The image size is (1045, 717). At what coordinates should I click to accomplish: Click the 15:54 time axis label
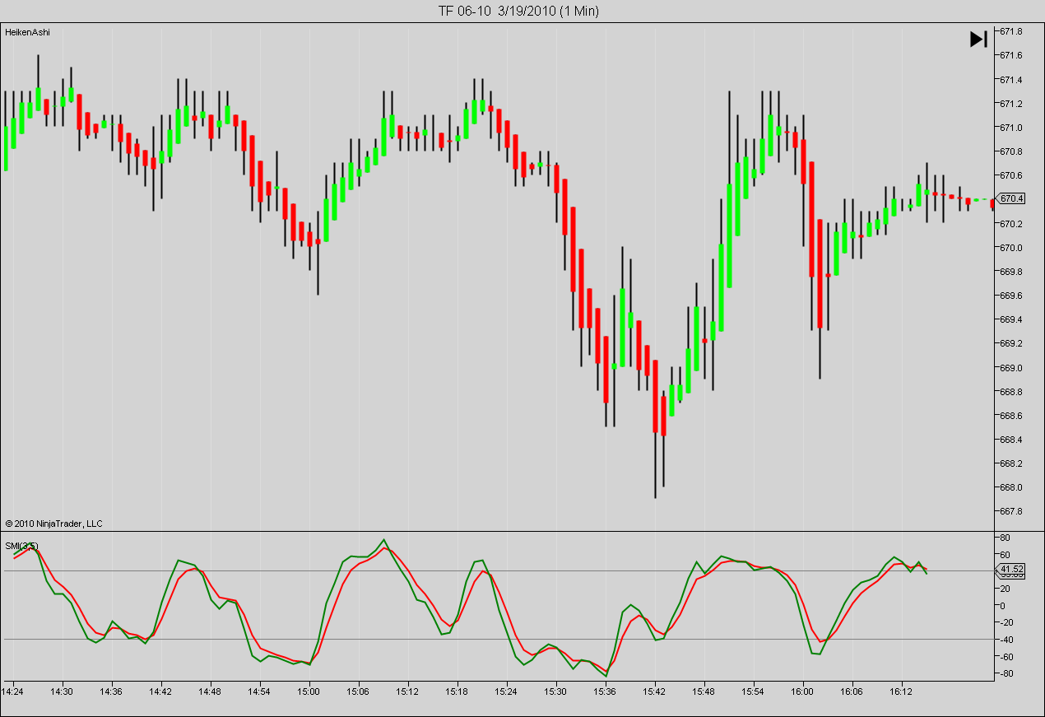pos(754,691)
